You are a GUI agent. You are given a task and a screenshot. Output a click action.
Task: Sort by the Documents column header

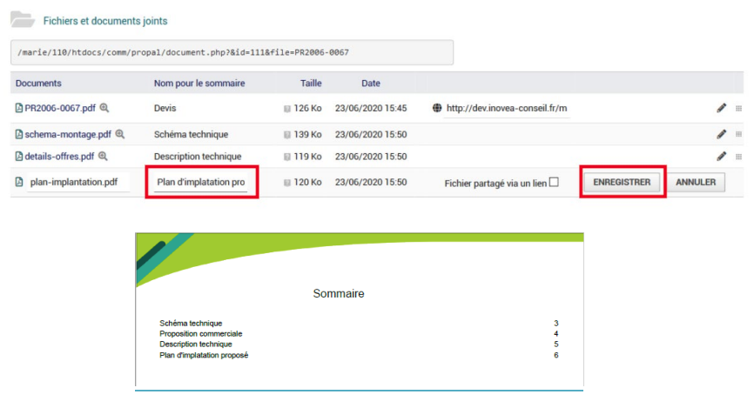38,84
